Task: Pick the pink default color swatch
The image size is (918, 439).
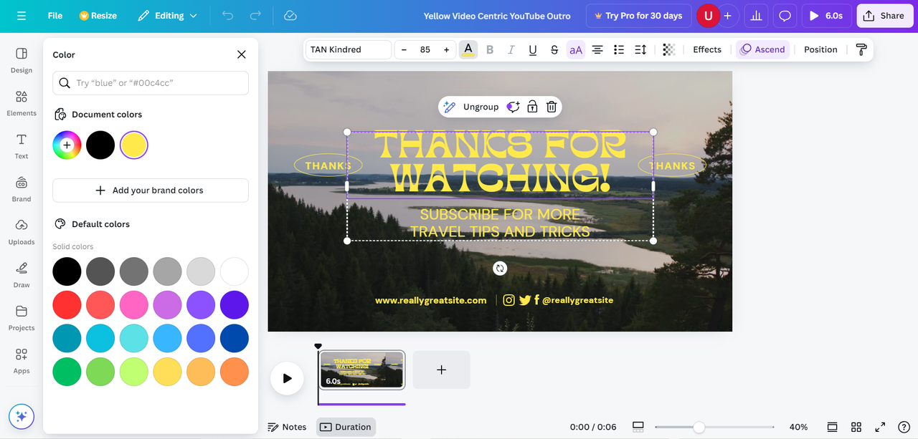Action: click(x=134, y=305)
